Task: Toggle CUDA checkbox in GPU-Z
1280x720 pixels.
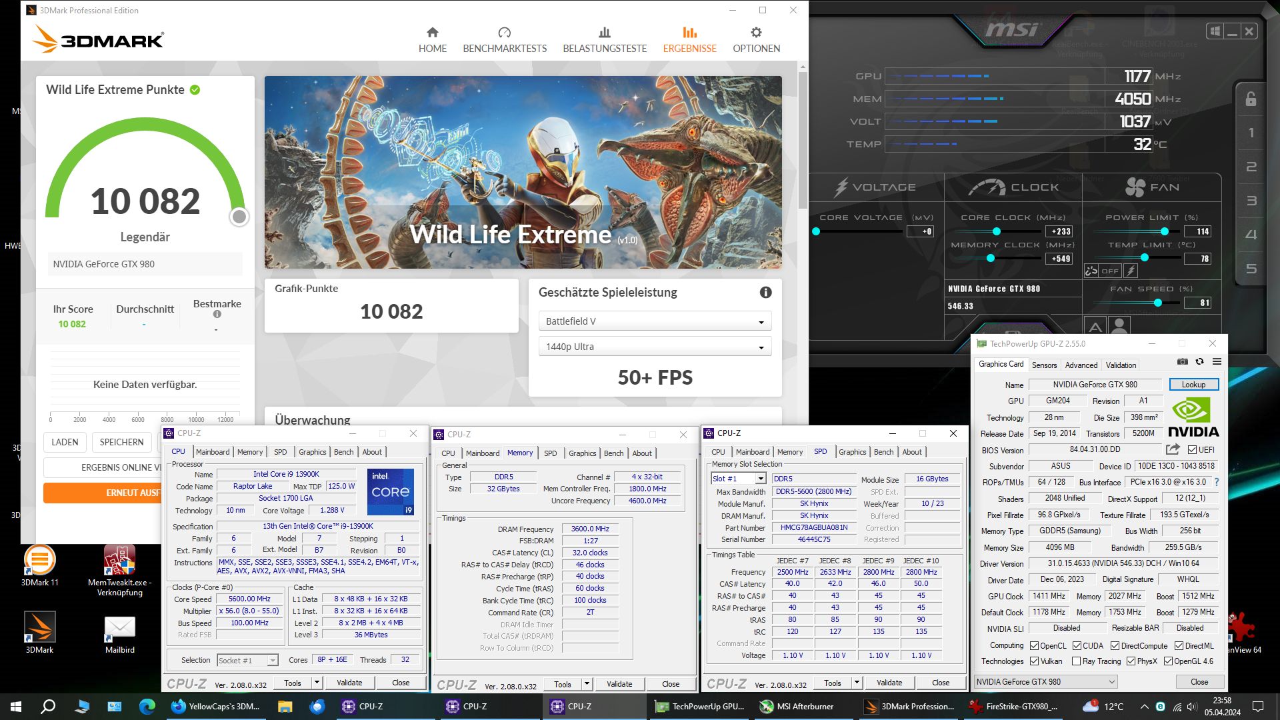Action: pos(1077,645)
